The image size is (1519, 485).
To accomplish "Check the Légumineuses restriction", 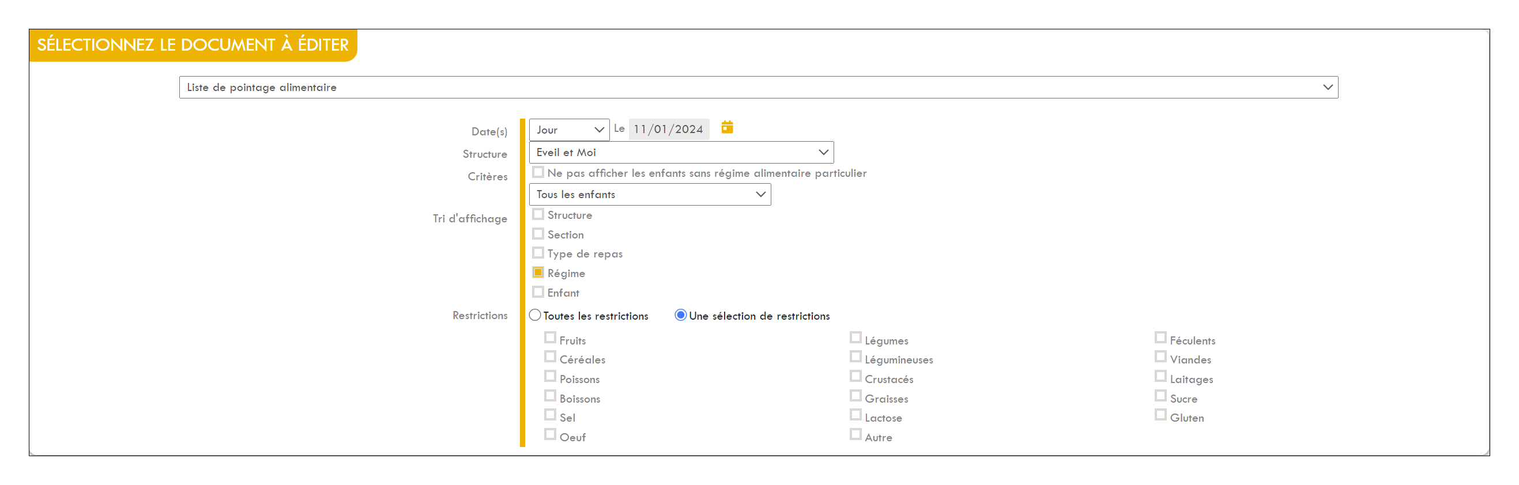I will pos(855,357).
